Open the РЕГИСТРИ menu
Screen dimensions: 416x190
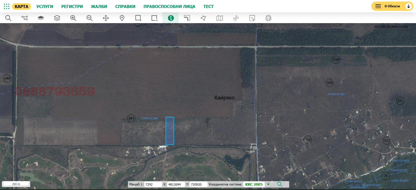[72, 6]
